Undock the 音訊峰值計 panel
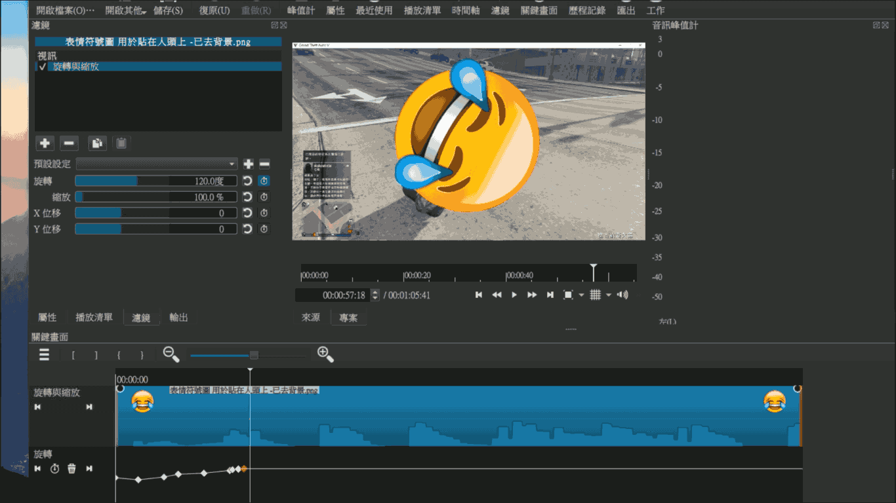 point(876,25)
